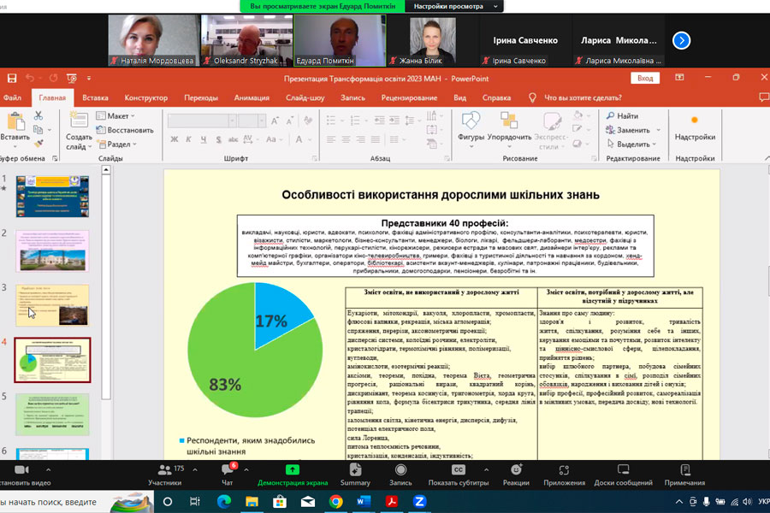Viewport: 770px width, 513px height.
Task: Select slide 5 thumbnail in slide panel
Action: 53,414
